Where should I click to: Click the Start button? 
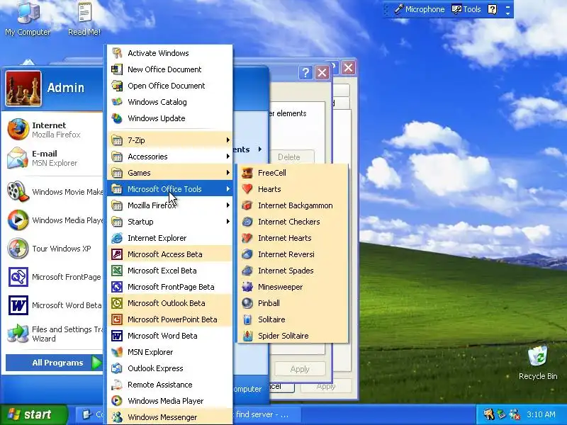pyautogui.click(x=33, y=414)
